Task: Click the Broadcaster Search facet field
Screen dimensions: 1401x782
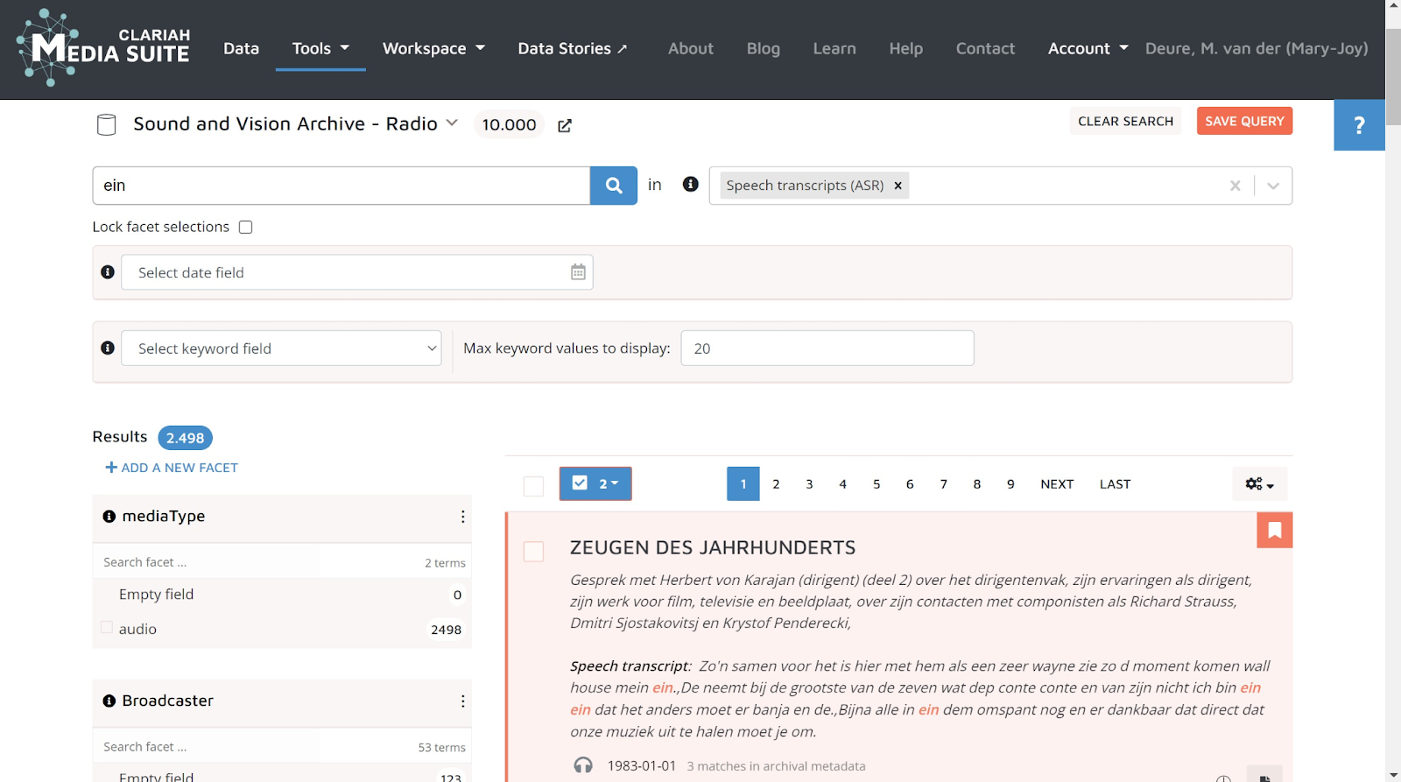Action: (x=207, y=747)
